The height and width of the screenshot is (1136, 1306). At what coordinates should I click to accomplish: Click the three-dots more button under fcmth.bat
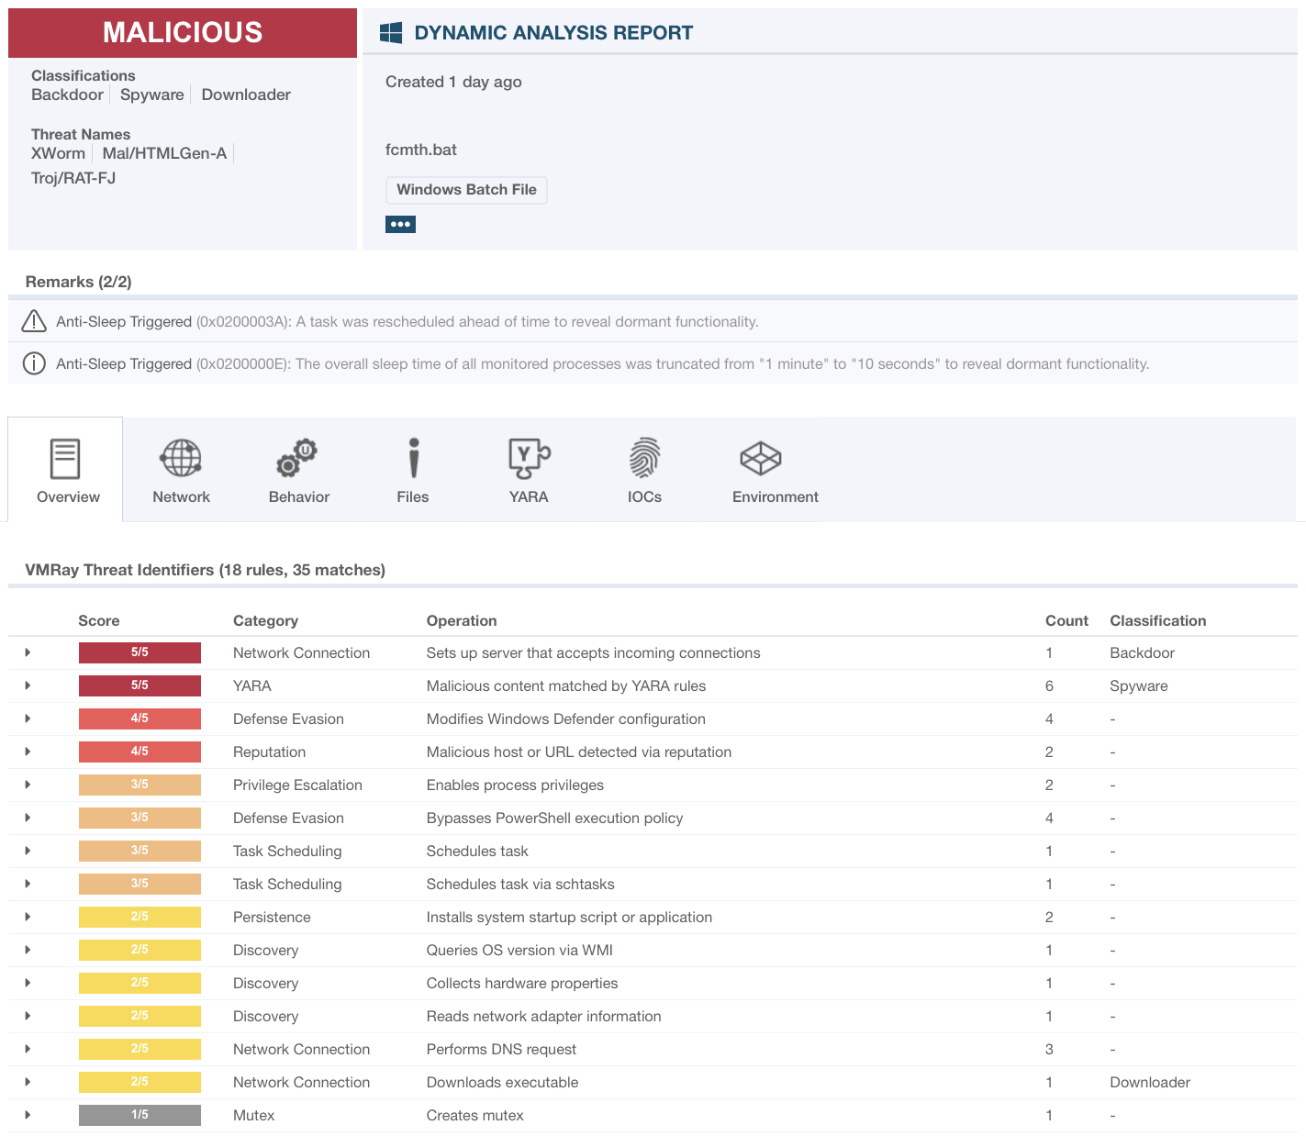click(400, 224)
